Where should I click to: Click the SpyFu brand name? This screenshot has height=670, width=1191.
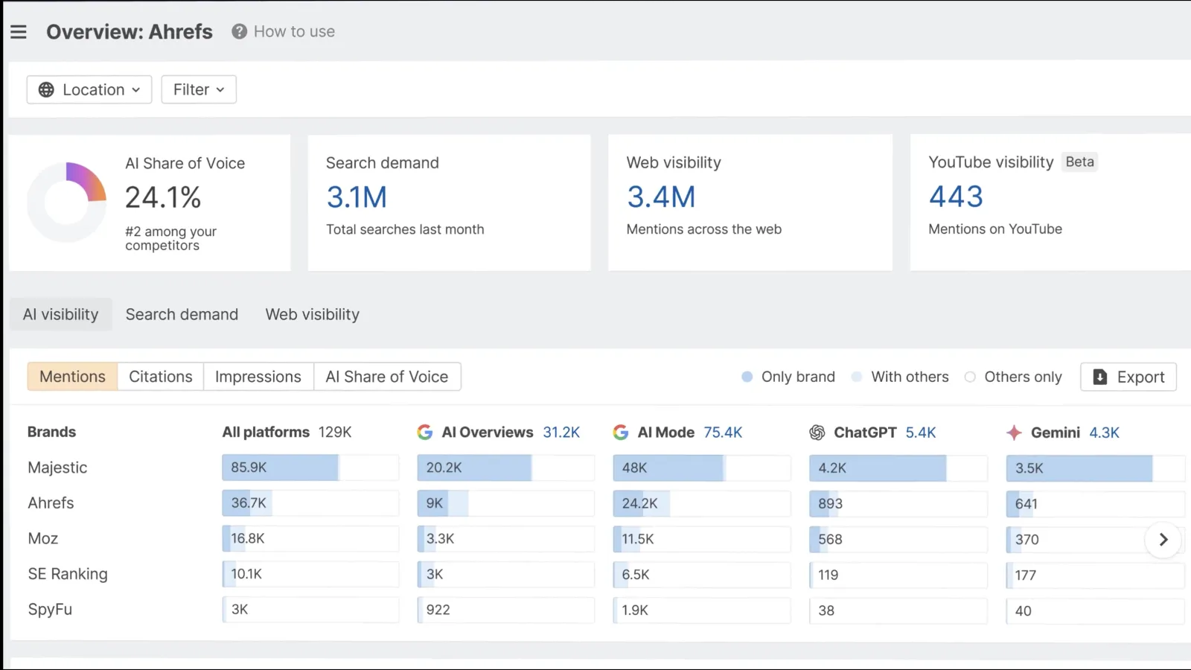pyautogui.click(x=50, y=609)
